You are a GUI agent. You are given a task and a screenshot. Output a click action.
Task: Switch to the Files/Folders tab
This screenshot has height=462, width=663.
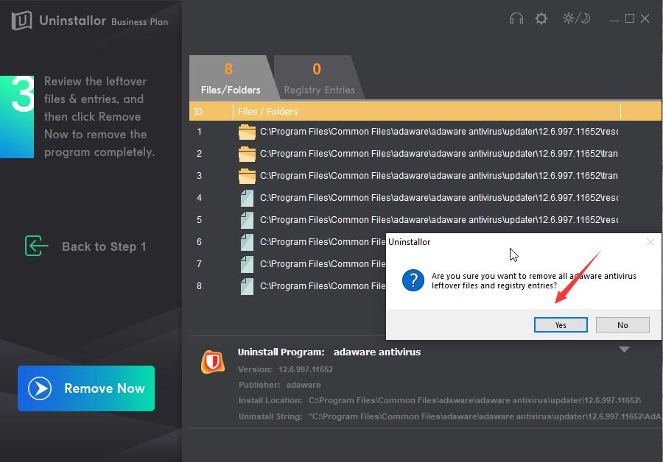point(231,78)
